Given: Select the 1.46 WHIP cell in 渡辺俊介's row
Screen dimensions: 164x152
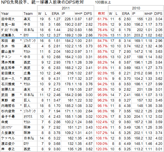Looking at the screenshot, I should tap(149, 144).
